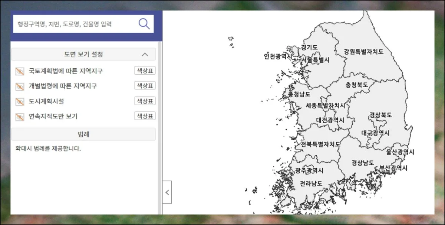
Task: Click the address search input field
Action: [74, 24]
